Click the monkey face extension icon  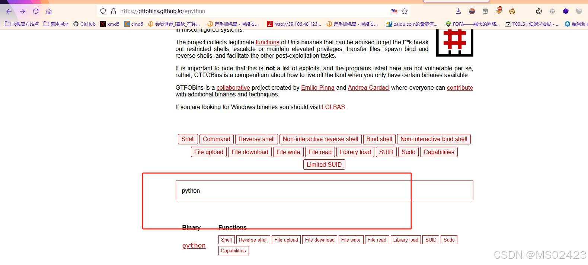tap(512, 11)
